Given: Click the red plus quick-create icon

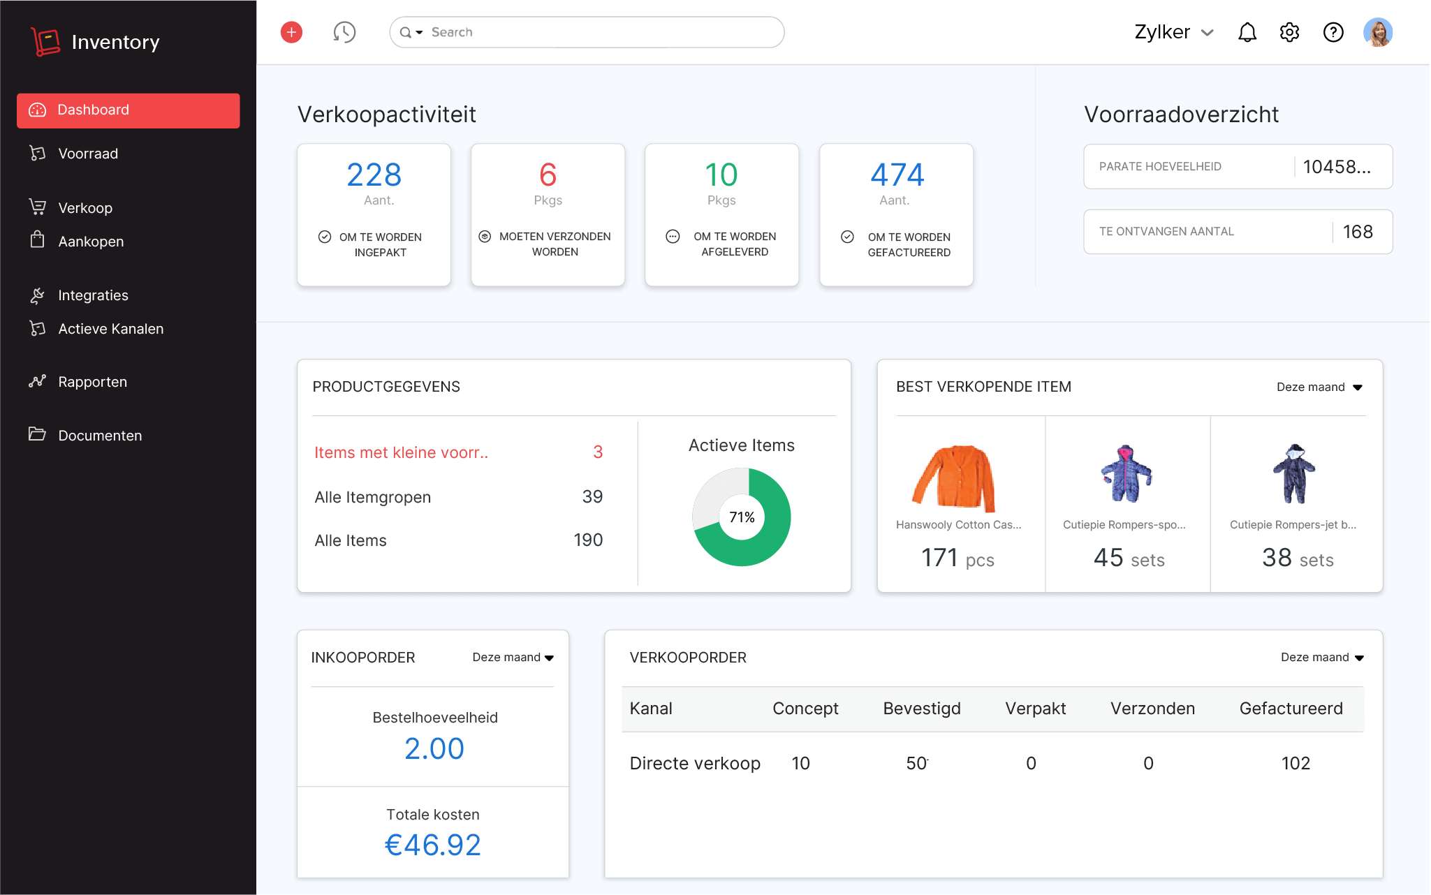Looking at the screenshot, I should pos(291,32).
